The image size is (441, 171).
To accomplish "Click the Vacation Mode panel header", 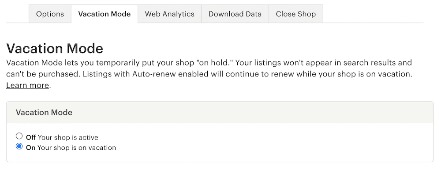I will click(x=220, y=112).
